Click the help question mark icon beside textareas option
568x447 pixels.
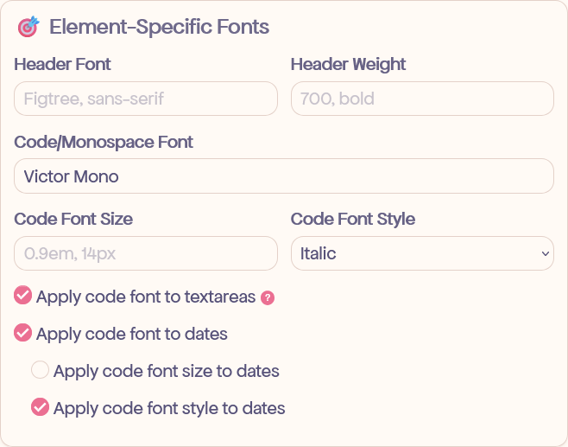268,298
